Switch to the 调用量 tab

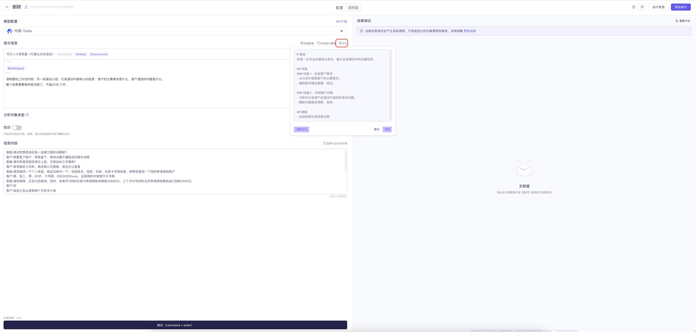click(x=353, y=8)
